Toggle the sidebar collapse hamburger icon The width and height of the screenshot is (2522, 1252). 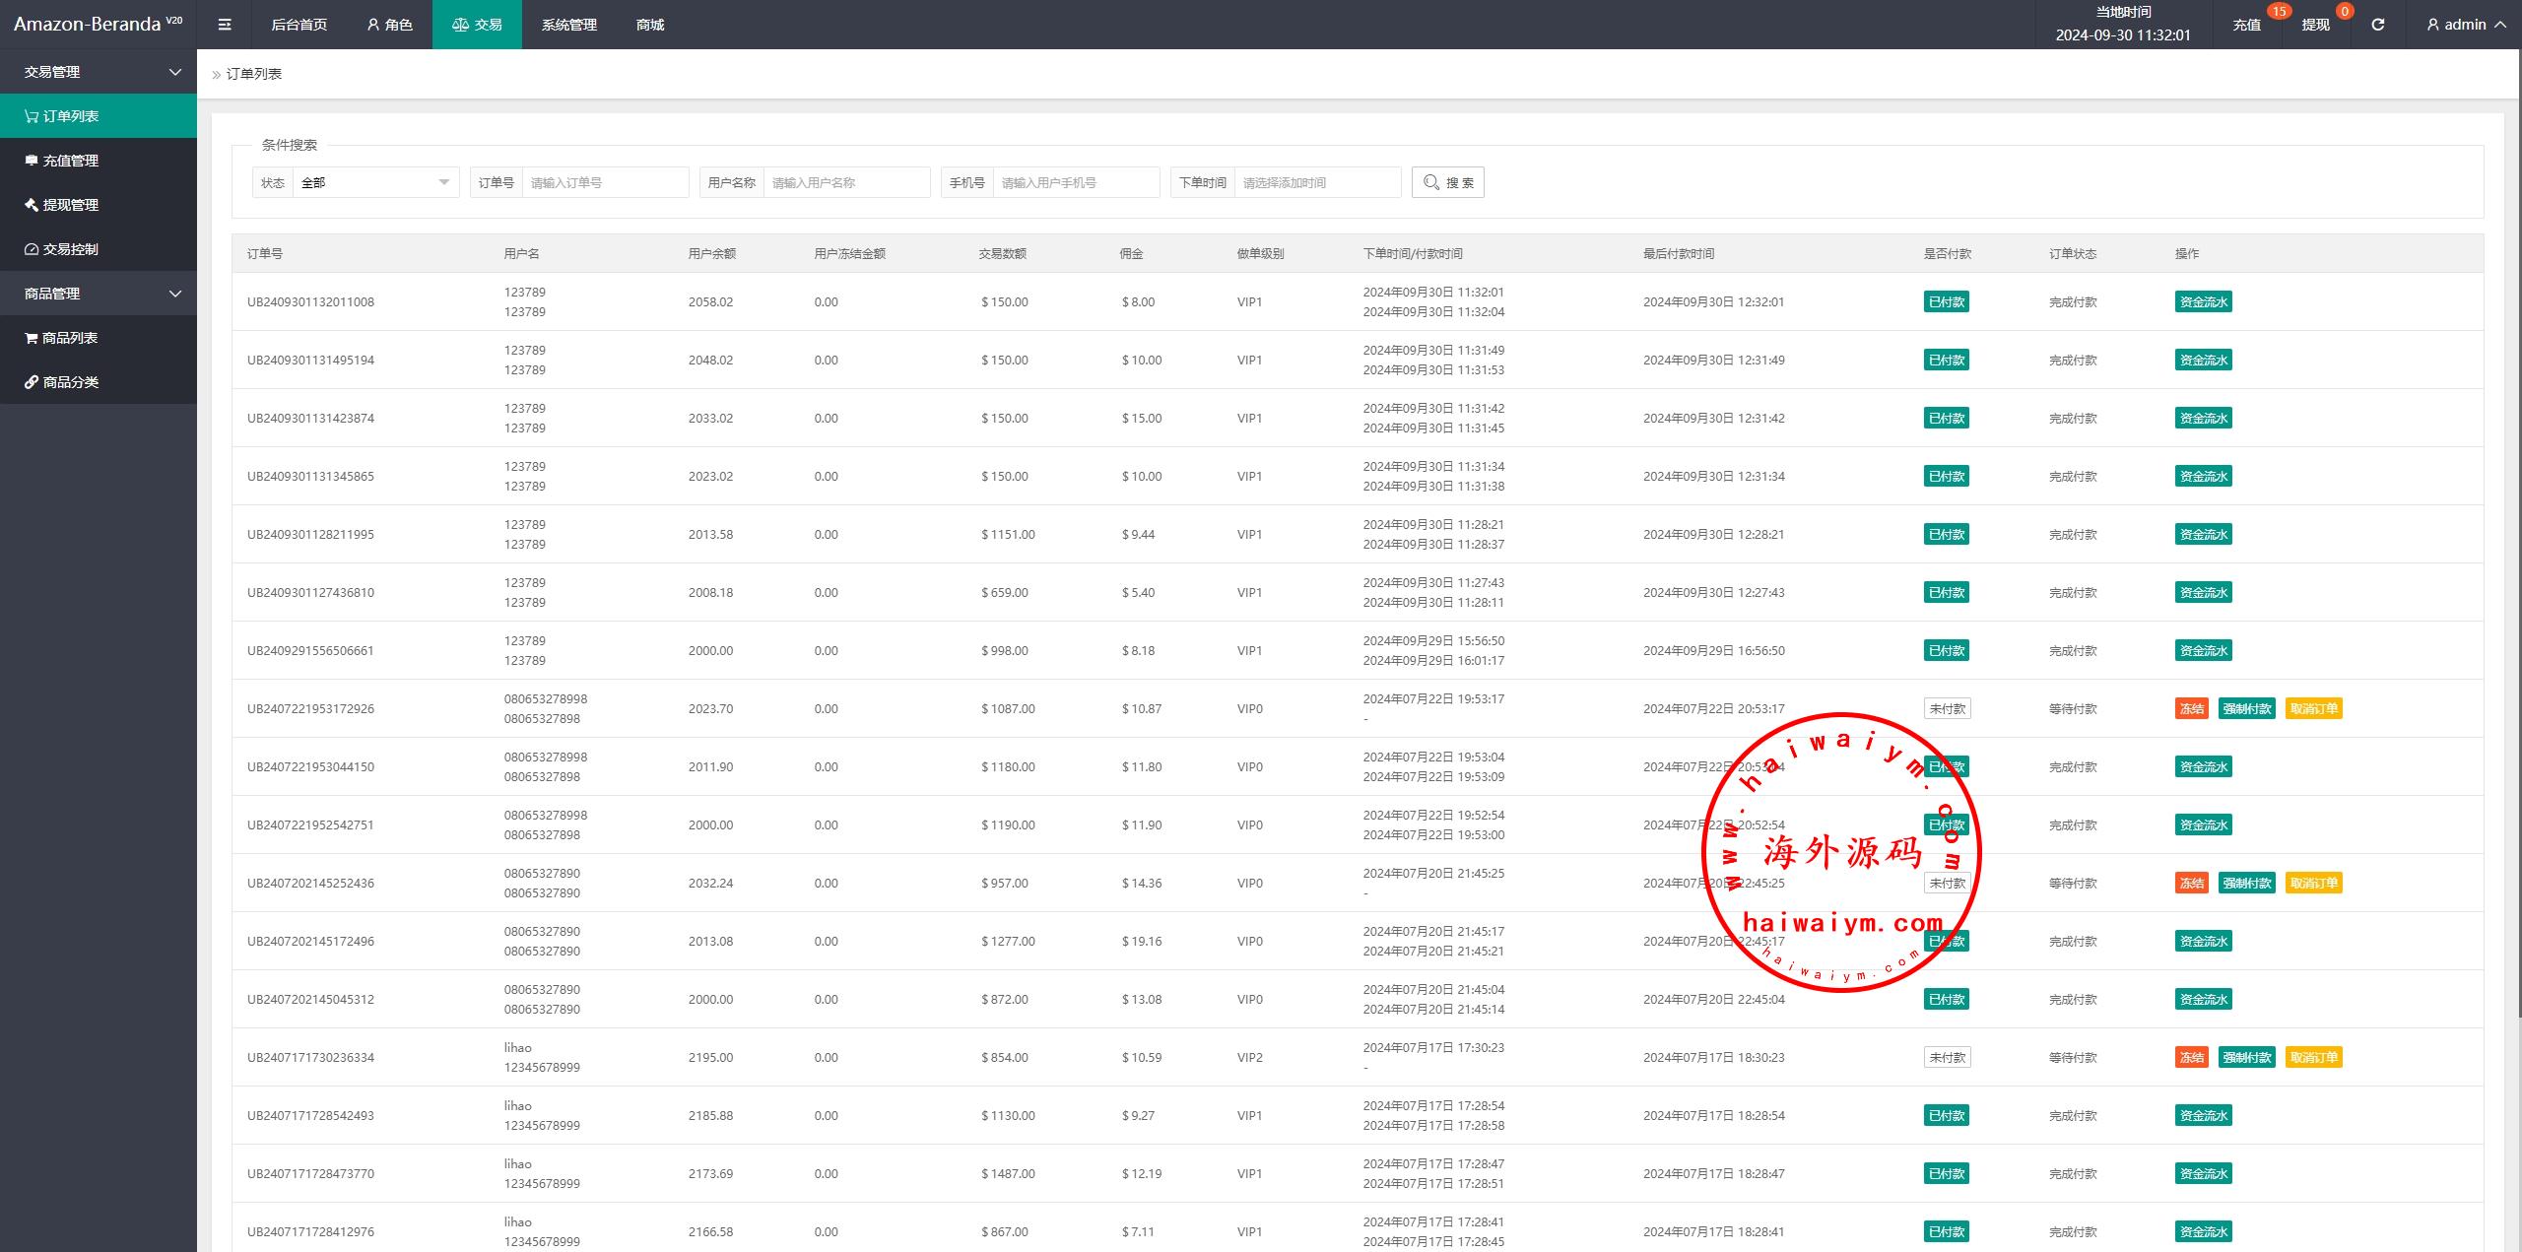coord(225,25)
